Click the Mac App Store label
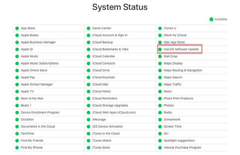The image size is (240, 155). [x=174, y=42]
